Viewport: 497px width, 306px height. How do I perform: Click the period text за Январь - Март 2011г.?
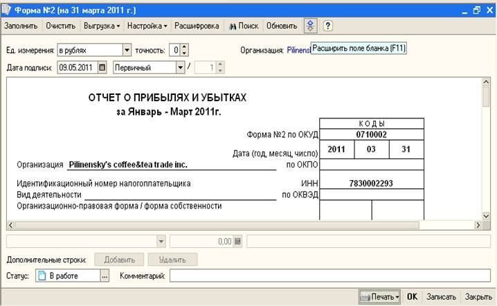coord(169,112)
